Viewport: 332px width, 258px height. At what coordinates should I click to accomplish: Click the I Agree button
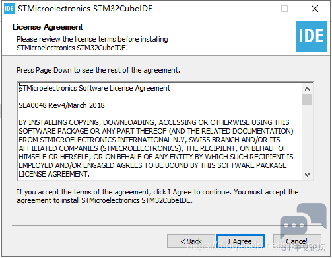click(x=240, y=241)
